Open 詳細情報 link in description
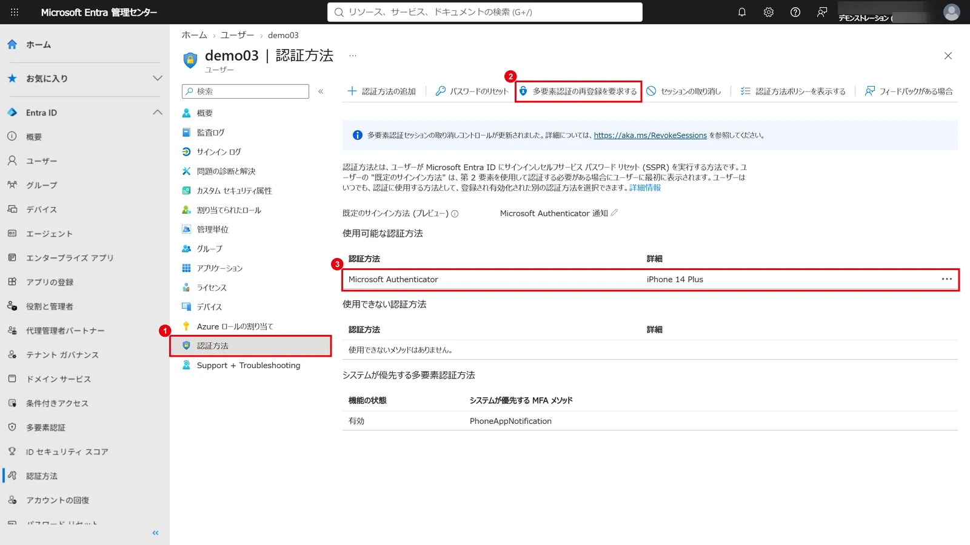 645,188
